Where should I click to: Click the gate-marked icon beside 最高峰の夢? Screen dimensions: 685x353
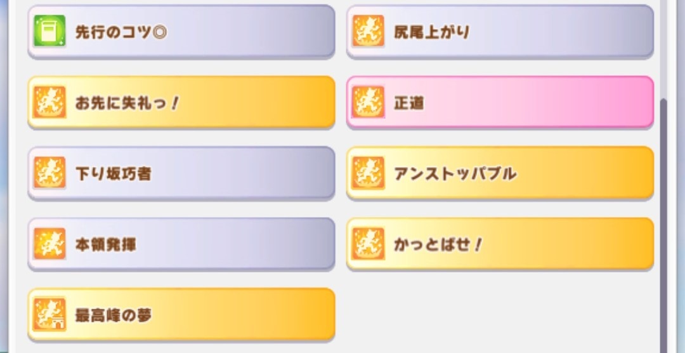pyautogui.click(x=50, y=314)
